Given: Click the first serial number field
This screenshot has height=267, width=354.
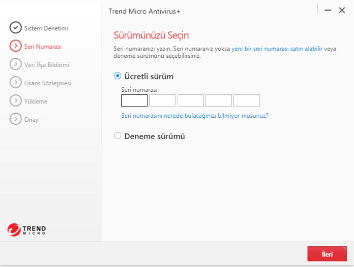Looking at the screenshot, I should 134,100.
